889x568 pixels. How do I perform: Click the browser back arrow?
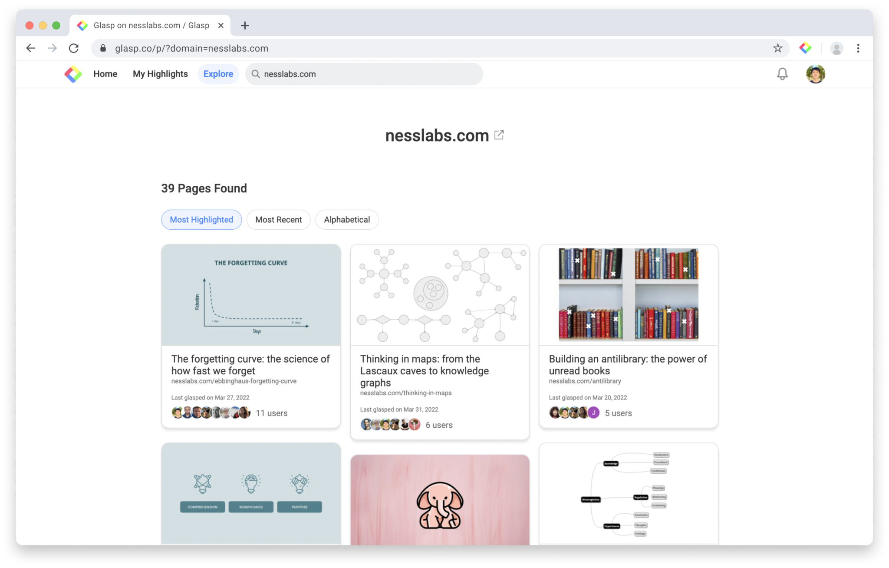[x=30, y=48]
